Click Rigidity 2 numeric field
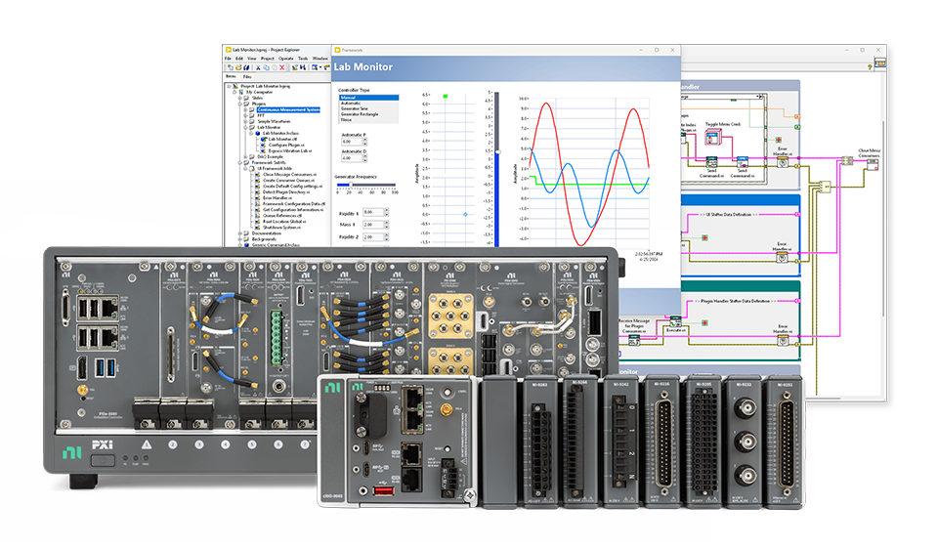The height and width of the screenshot is (548, 938). pos(372,237)
